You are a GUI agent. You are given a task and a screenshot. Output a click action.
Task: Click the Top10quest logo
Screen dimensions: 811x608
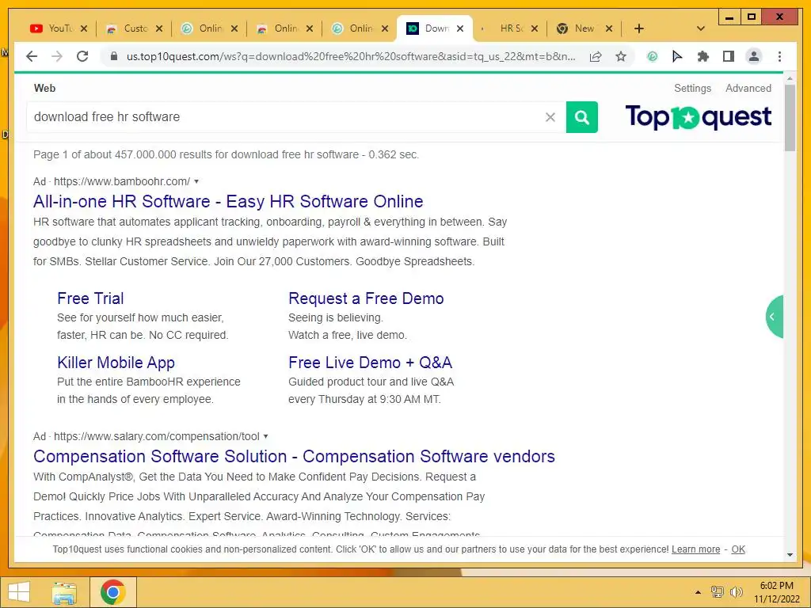tap(698, 117)
